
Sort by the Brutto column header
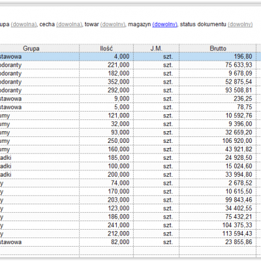[218, 48]
